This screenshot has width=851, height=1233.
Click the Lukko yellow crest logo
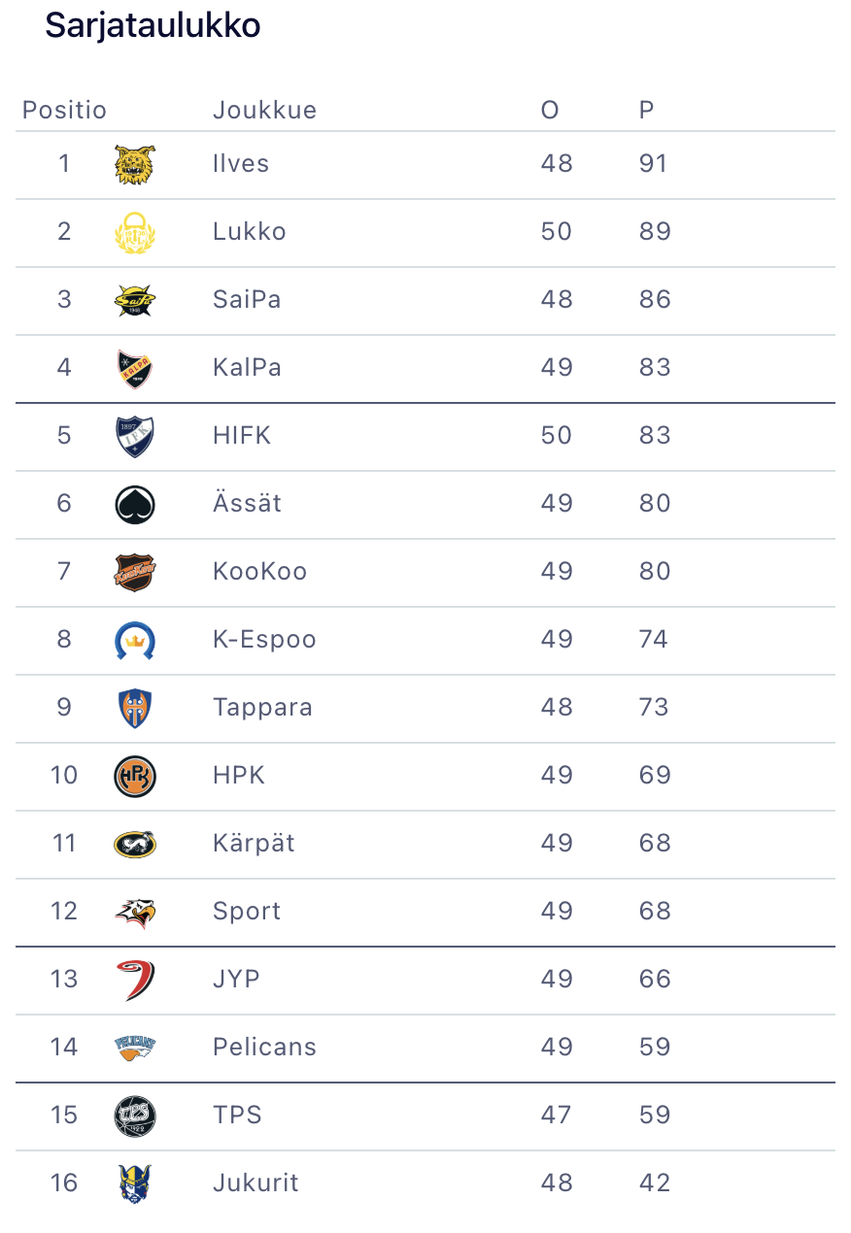point(135,233)
